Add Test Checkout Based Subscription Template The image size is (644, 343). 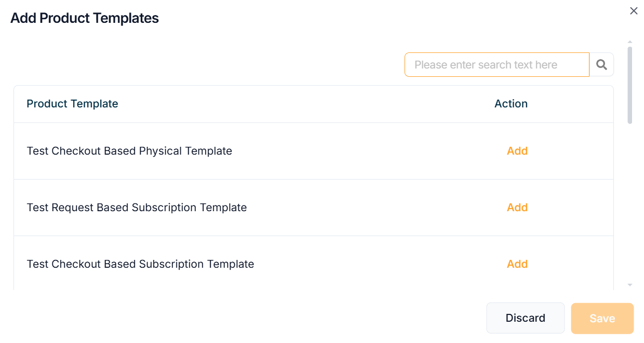point(517,264)
